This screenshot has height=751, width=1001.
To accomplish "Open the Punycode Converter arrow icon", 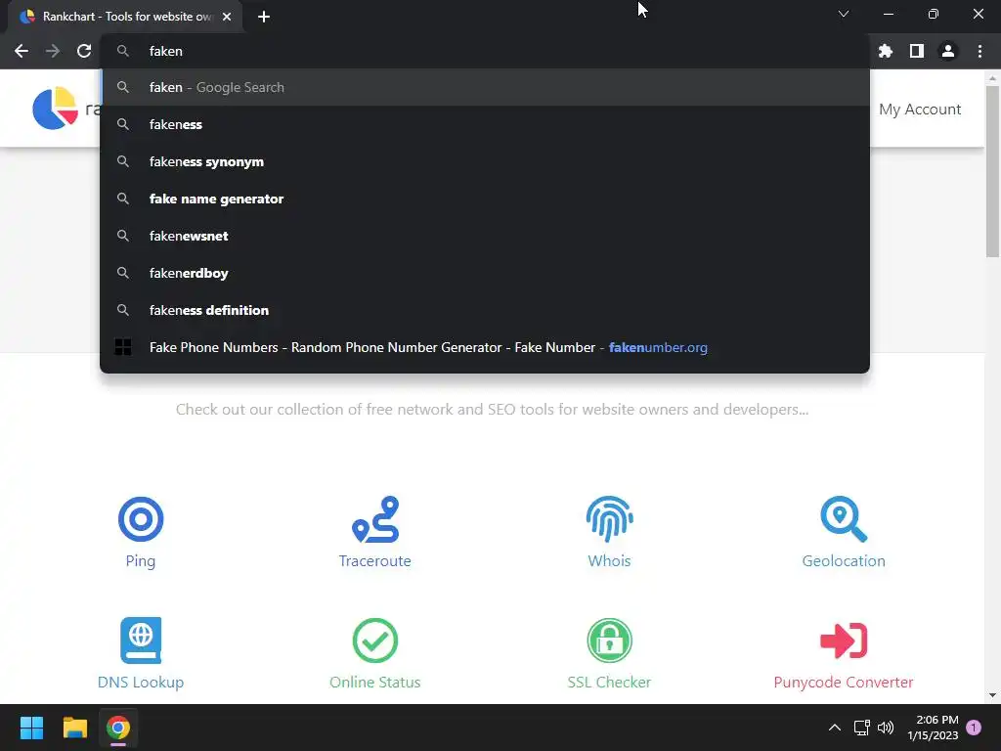I will tap(844, 640).
